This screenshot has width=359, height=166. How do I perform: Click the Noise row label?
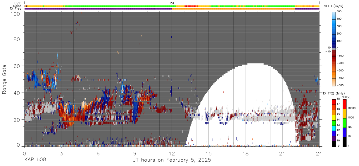coord(18,6)
